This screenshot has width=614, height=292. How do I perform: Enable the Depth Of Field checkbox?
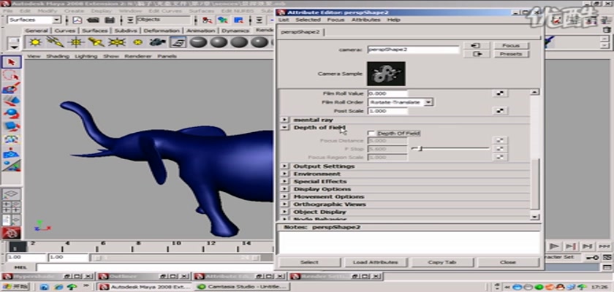[x=371, y=134]
